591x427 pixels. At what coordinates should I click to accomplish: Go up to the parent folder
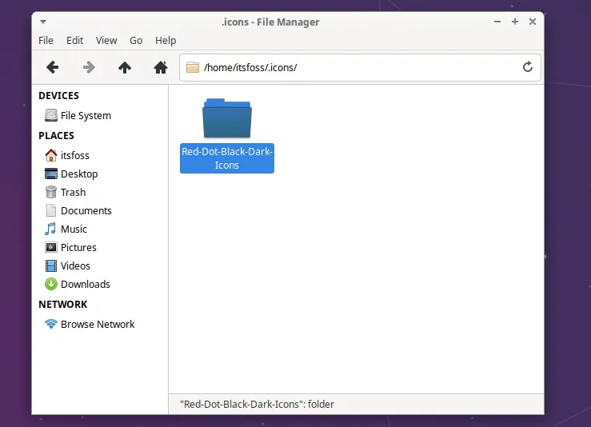pyautogui.click(x=125, y=68)
